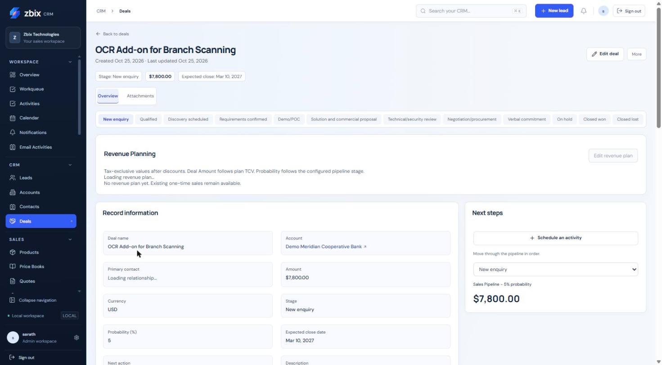Select the On hold stage

[x=564, y=119]
